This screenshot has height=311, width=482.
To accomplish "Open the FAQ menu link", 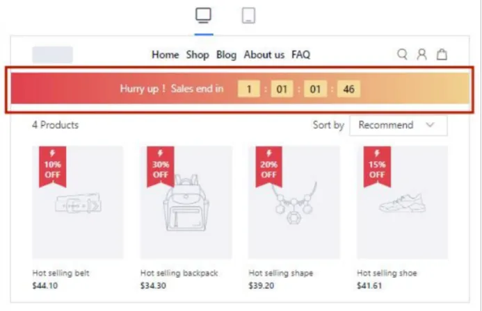I will click(x=301, y=55).
